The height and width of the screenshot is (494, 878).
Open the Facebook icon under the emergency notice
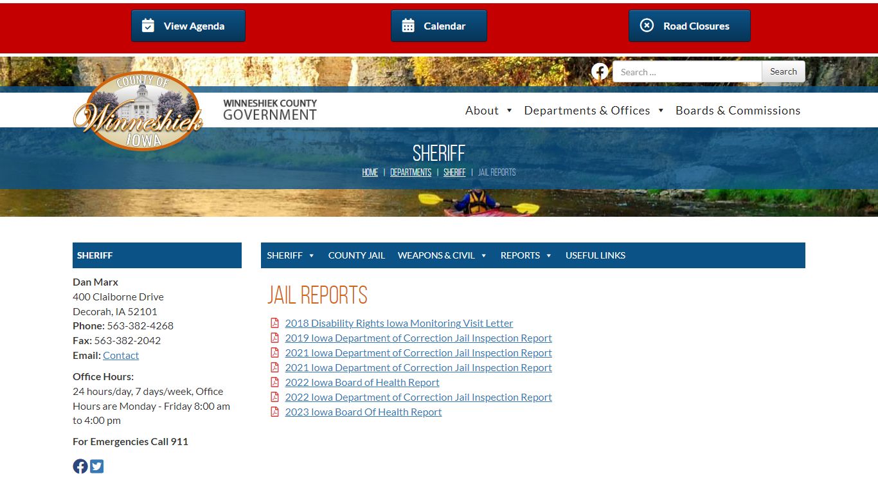pyautogui.click(x=80, y=466)
